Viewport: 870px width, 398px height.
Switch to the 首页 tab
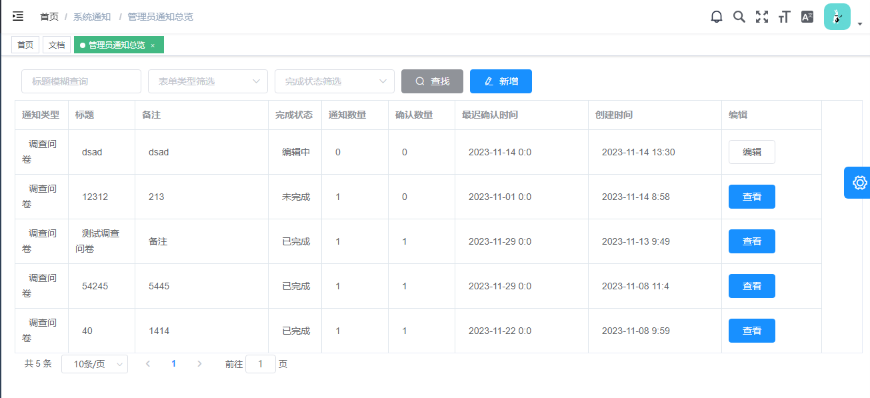(25, 45)
